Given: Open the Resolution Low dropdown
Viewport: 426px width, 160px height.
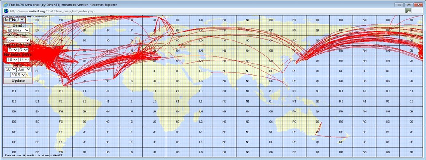Looking at the screenshot, I should [x=18, y=40].
